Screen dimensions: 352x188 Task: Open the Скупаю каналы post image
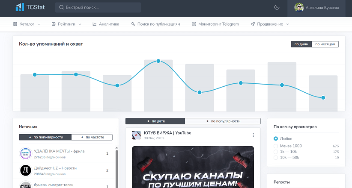click(193, 167)
